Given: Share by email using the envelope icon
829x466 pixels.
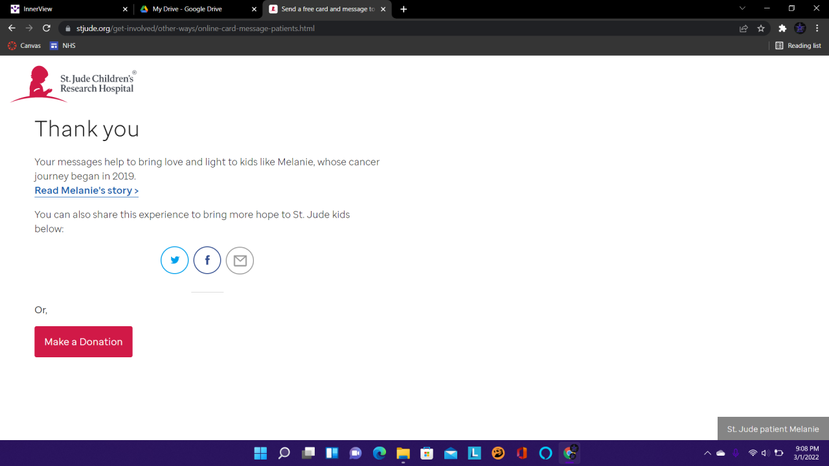Looking at the screenshot, I should [x=240, y=260].
